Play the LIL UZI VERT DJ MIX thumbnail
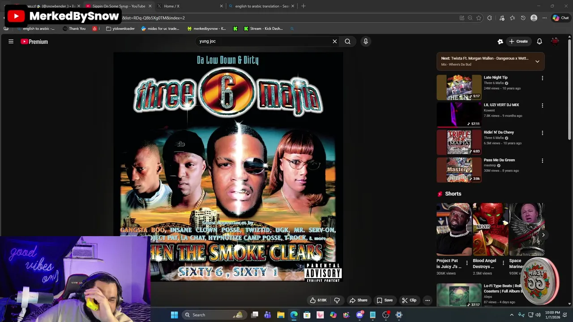573x322 pixels. (459, 115)
